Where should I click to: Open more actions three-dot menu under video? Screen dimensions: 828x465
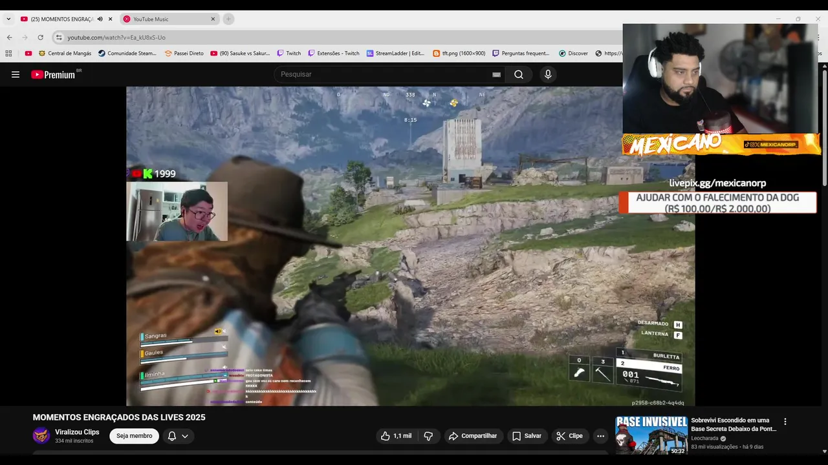(x=600, y=436)
